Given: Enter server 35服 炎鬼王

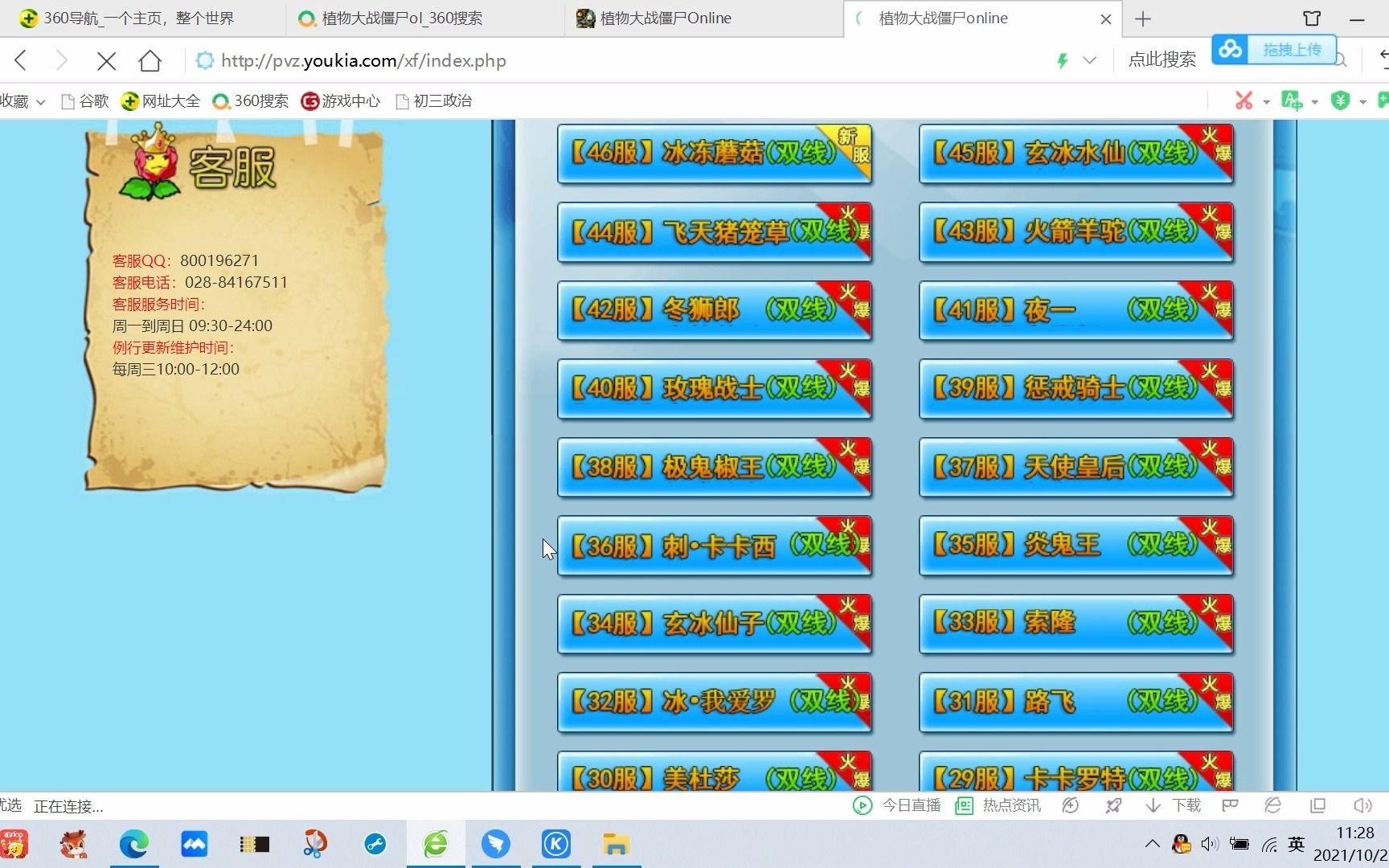Looking at the screenshot, I should click(x=1076, y=546).
